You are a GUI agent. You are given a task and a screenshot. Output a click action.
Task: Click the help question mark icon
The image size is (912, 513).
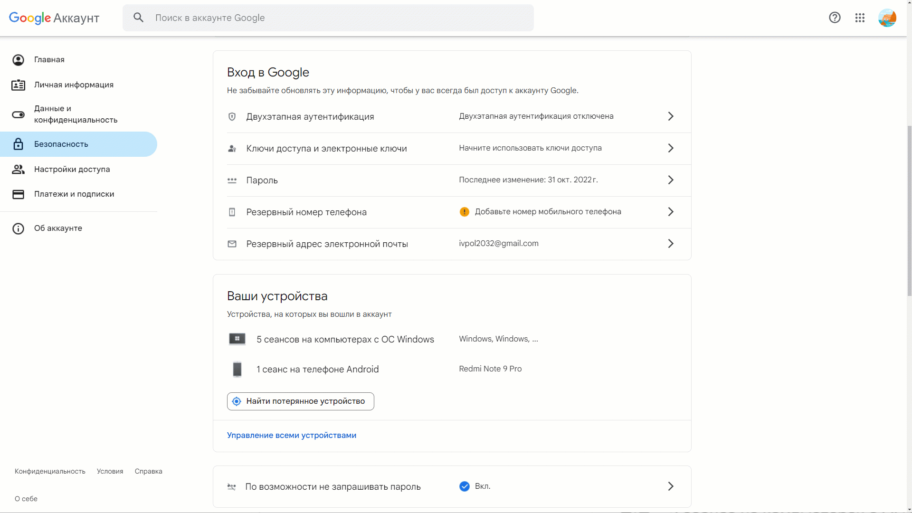click(835, 18)
